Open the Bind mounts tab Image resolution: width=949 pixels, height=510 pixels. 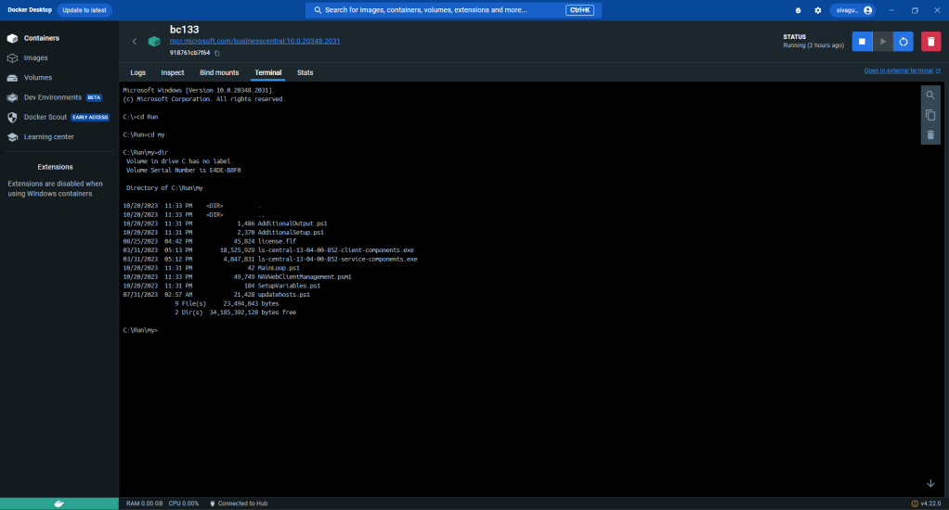[219, 72]
